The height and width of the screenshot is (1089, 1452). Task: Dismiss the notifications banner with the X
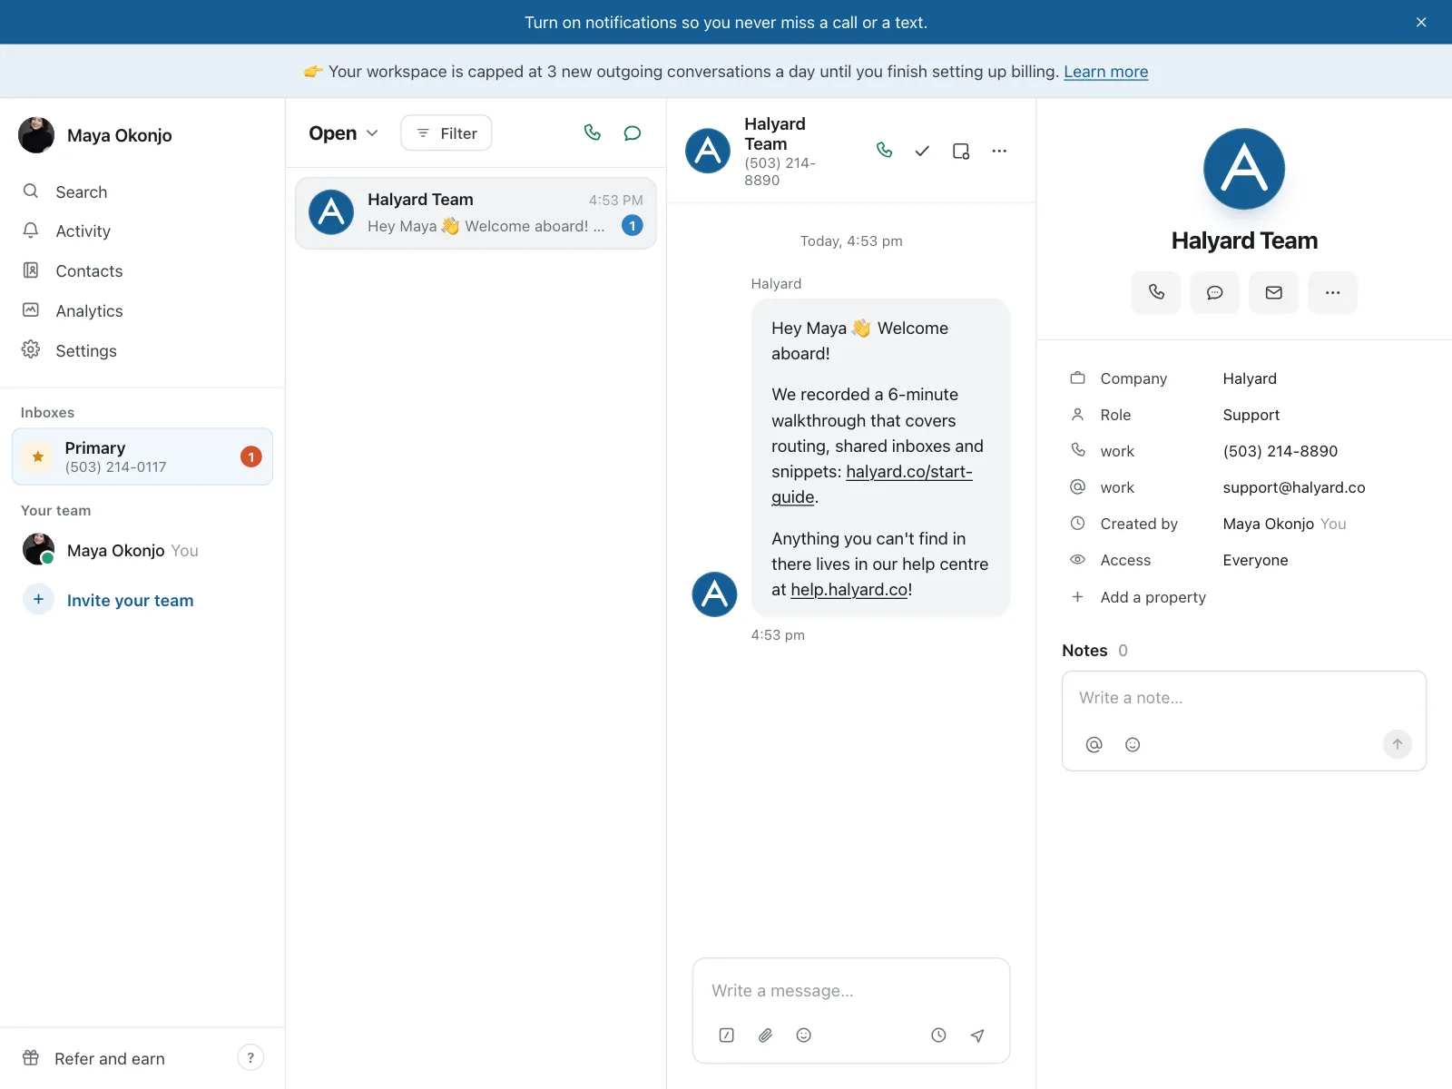pos(1421,23)
